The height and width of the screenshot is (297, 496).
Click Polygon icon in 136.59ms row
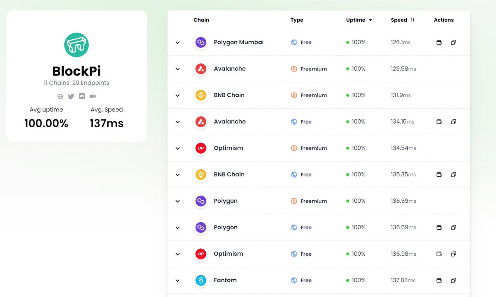[201, 201]
